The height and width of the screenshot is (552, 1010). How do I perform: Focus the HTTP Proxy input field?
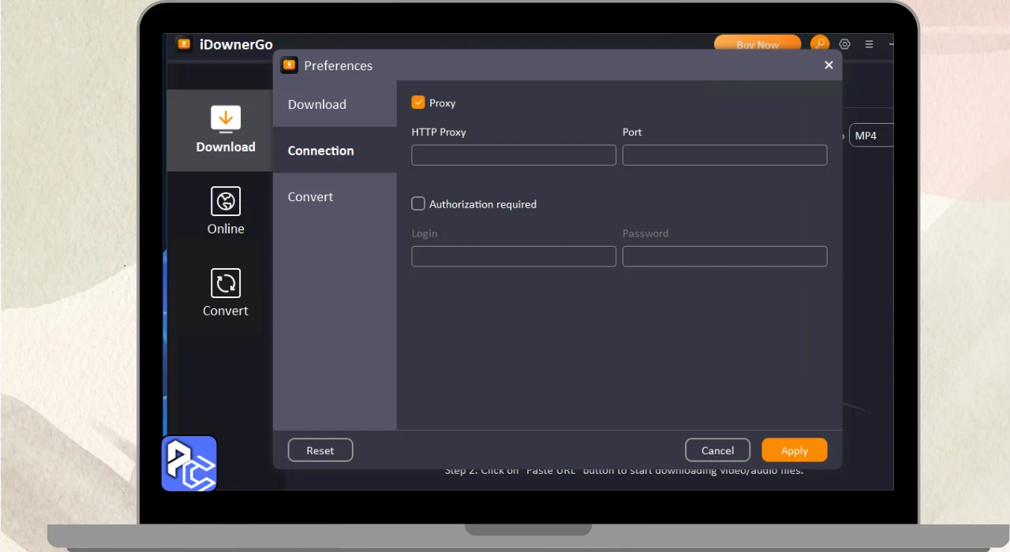pos(514,155)
